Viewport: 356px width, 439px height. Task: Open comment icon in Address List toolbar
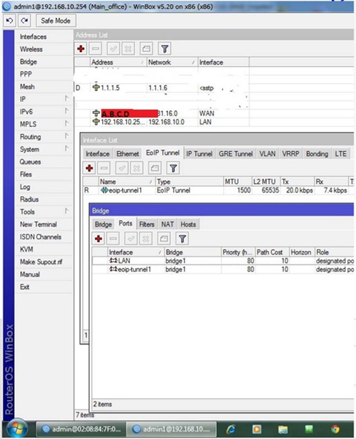coord(146,49)
